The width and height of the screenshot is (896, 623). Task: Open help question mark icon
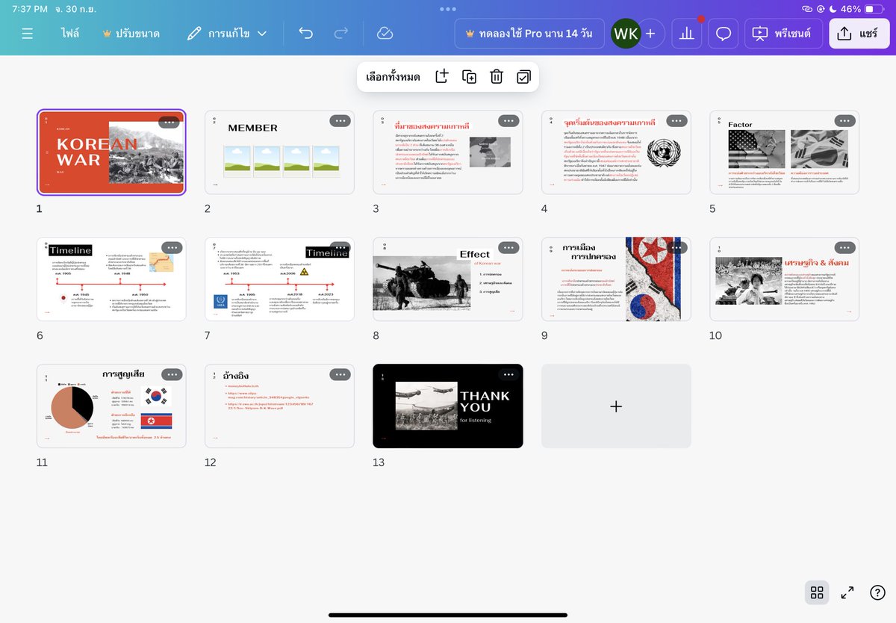[x=877, y=592]
